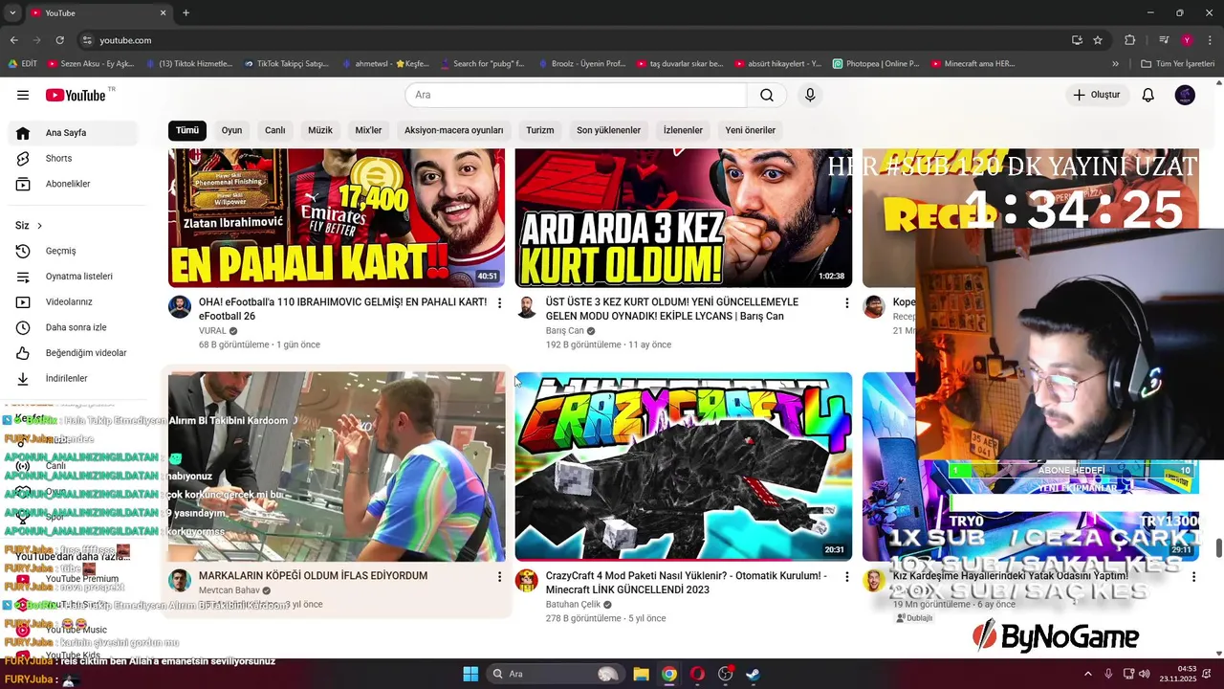Open Beğendiğim videolar list

point(72,353)
